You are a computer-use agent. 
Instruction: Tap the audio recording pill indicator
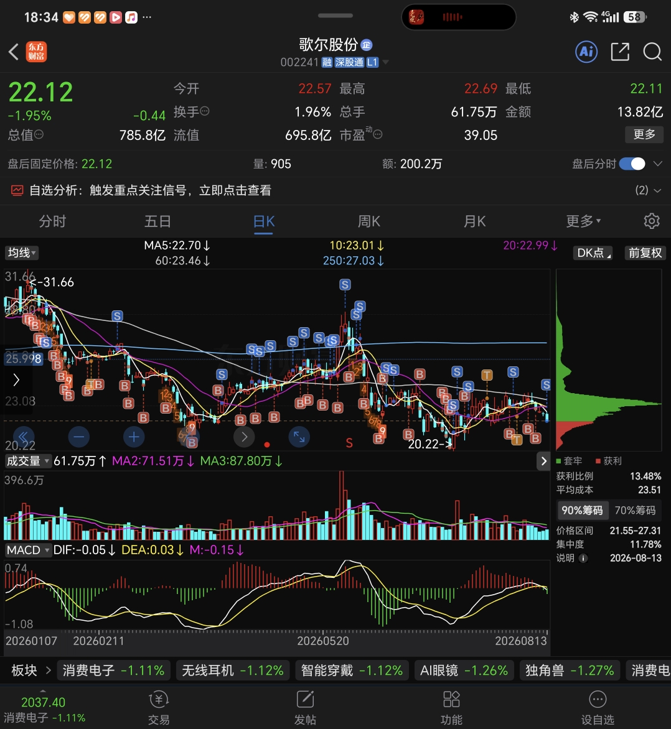click(x=458, y=17)
